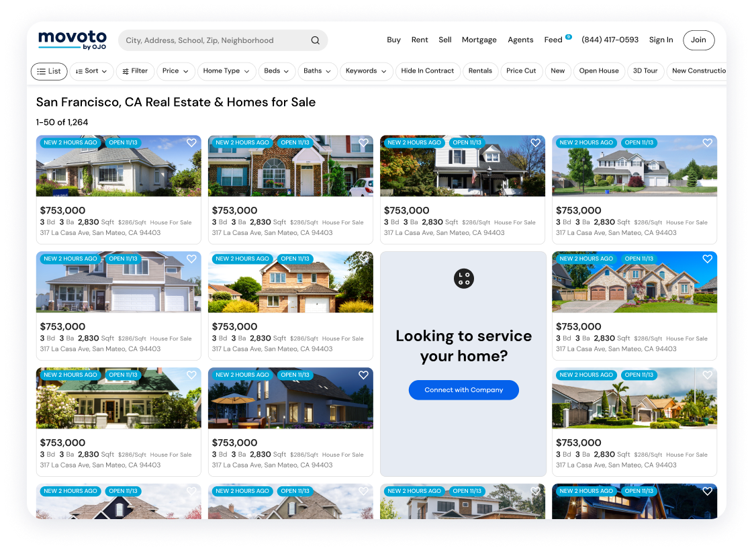Viewport: 752px width, 550px height.
Task: Click heart on orange brick house with yellow shrubs
Action: [363, 259]
